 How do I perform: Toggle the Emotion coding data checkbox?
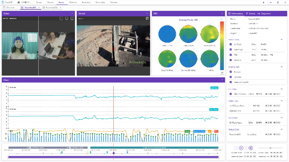point(231,72)
